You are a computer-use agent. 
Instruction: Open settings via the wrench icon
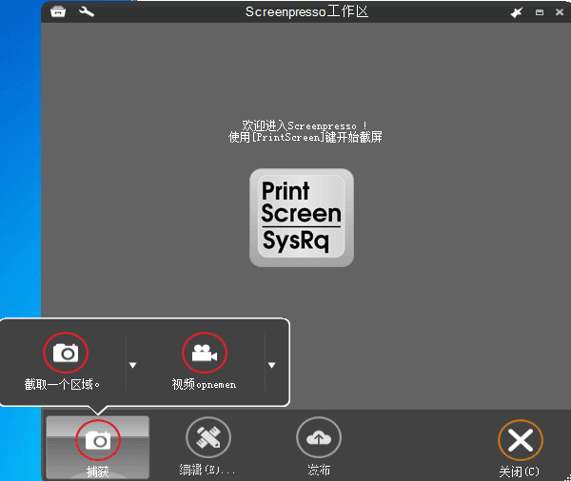87,11
